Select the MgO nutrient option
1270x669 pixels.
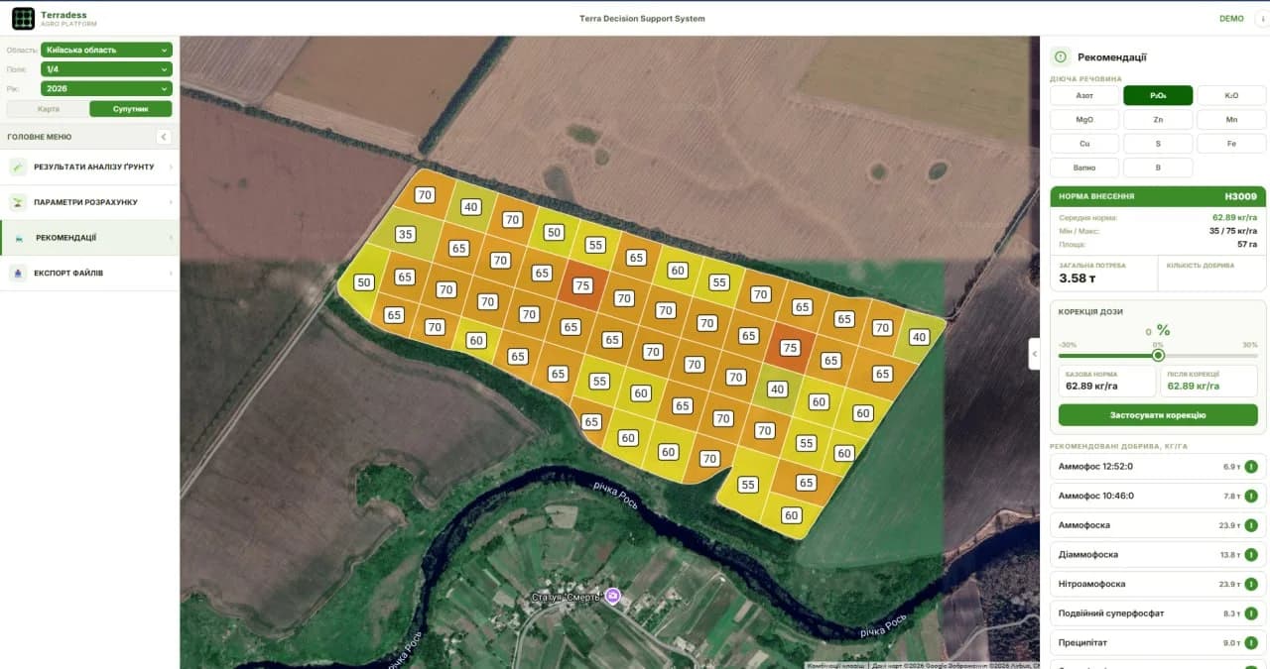point(1084,119)
